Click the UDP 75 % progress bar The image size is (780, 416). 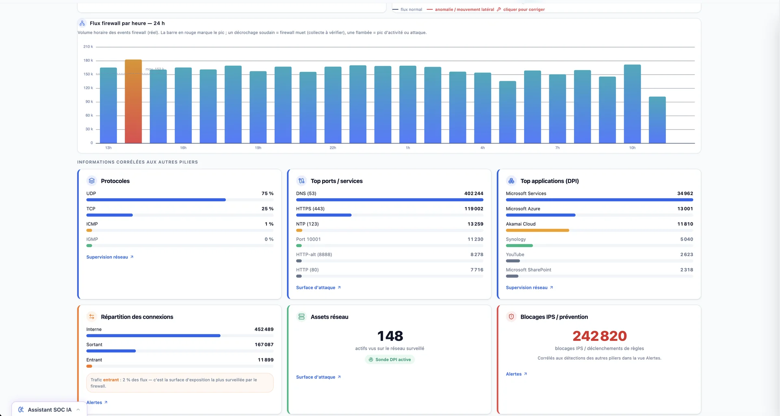coord(180,200)
